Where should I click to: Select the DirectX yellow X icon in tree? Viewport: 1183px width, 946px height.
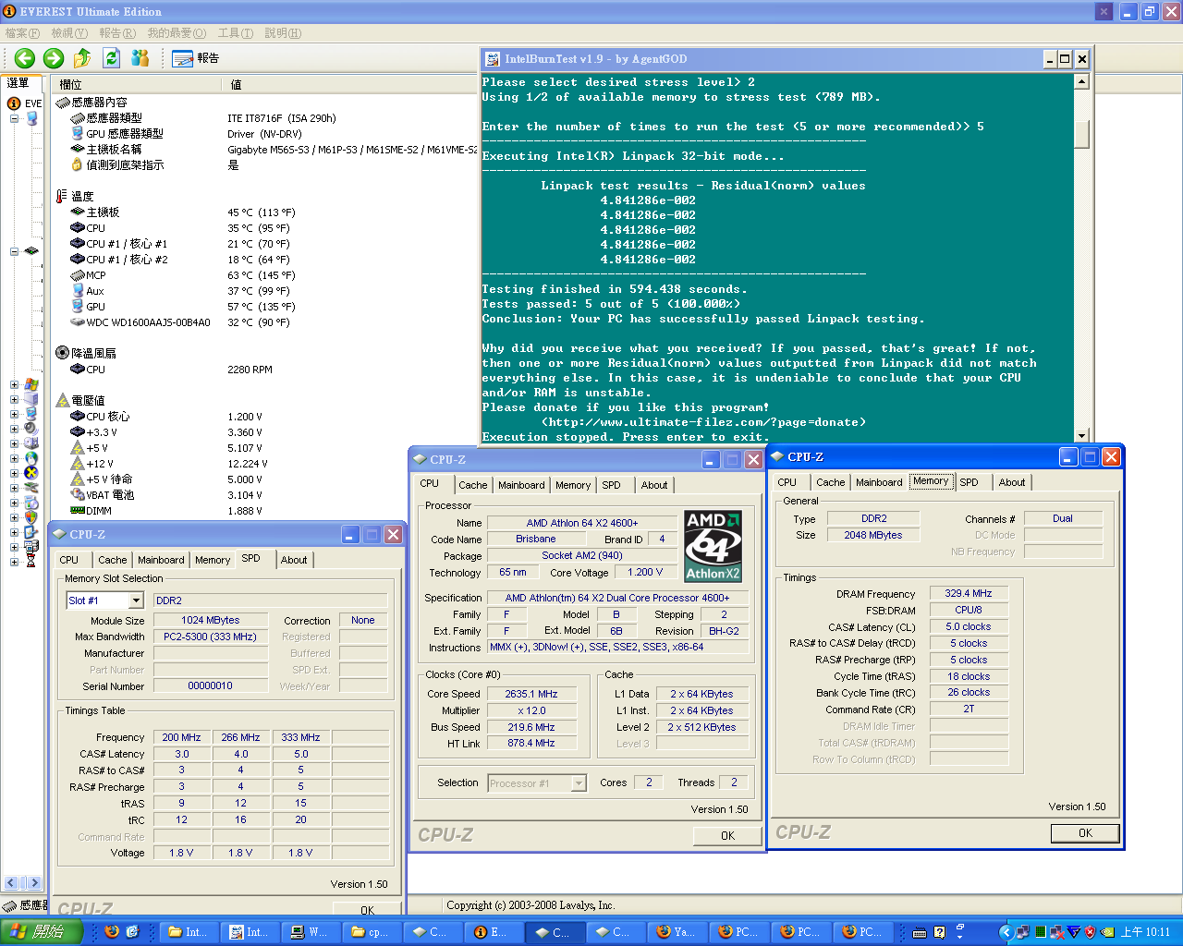[x=31, y=473]
